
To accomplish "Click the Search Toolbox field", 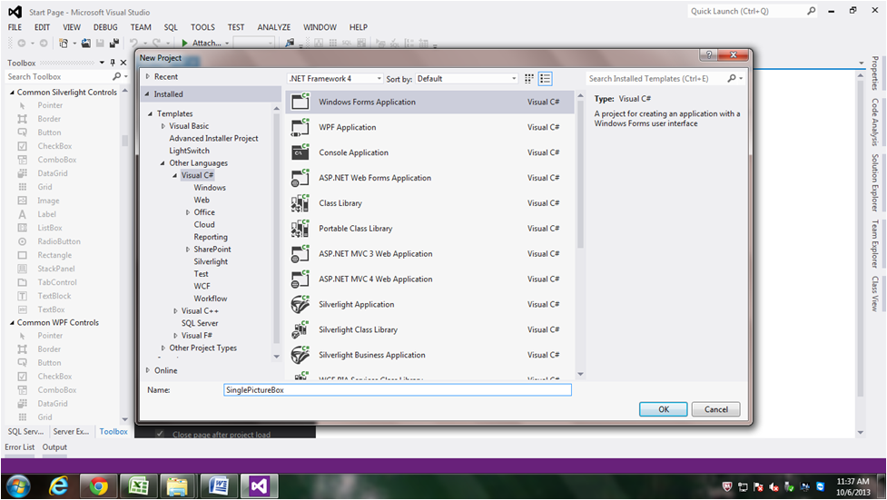I will coord(58,76).
